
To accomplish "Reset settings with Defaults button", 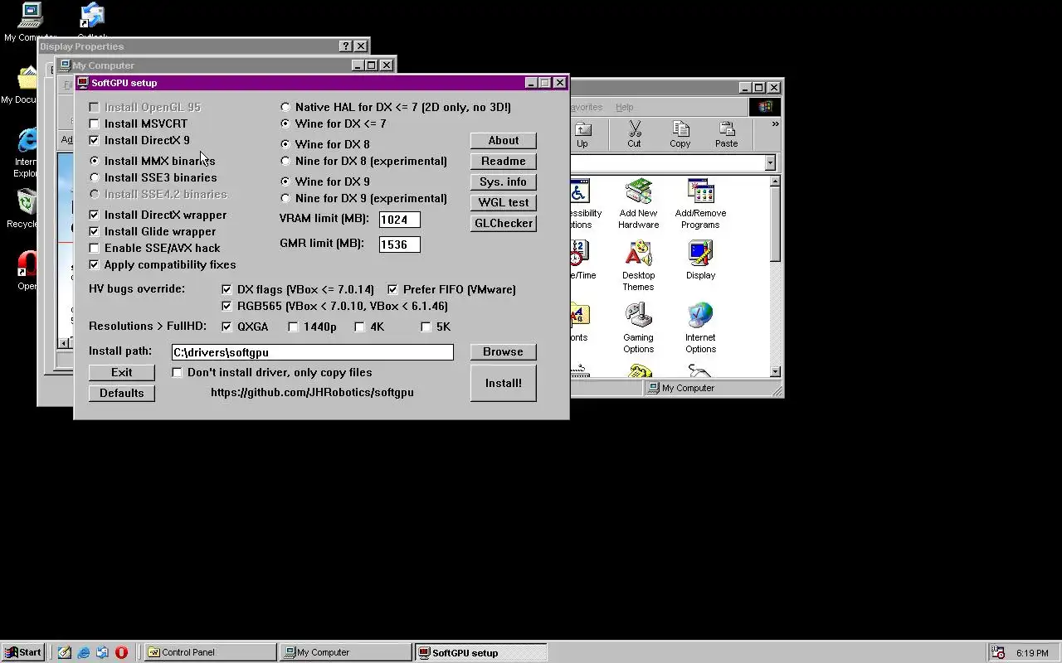I will (x=122, y=393).
